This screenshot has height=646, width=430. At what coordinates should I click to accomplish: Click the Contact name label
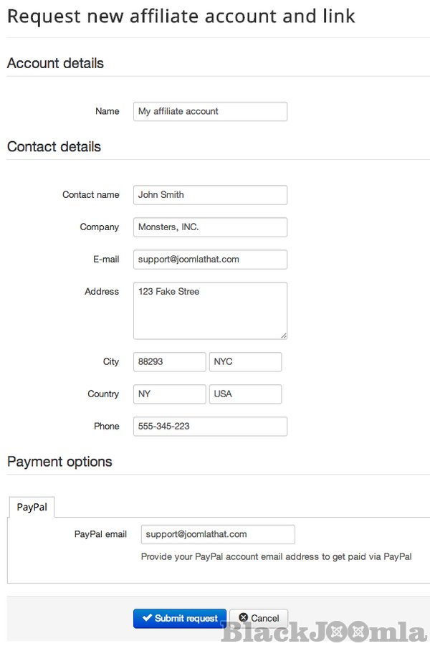tap(90, 195)
